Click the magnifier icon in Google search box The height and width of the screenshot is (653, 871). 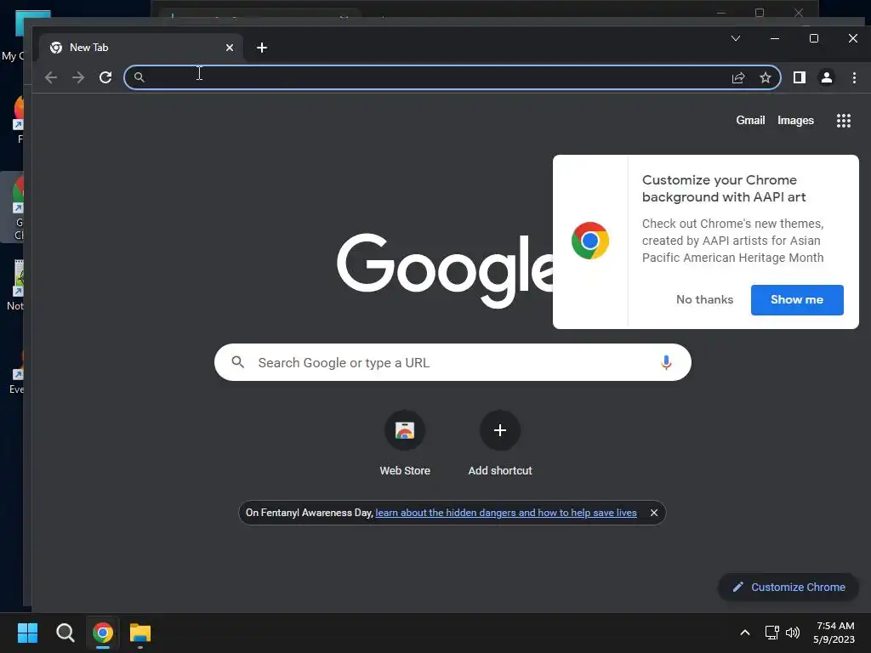(238, 362)
